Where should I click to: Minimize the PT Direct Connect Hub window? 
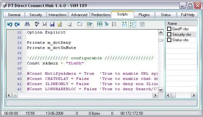coord(183,6)
